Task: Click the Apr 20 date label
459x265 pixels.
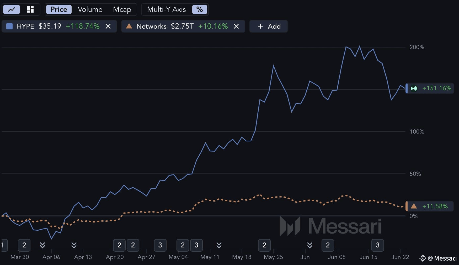Action: pyautogui.click(x=115, y=257)
